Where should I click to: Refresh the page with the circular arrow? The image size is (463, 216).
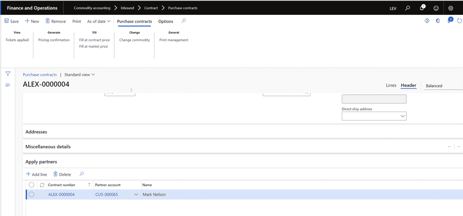pos(459,21)
